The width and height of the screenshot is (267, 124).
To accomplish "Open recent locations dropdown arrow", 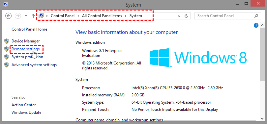I will (x=26, y=16).
